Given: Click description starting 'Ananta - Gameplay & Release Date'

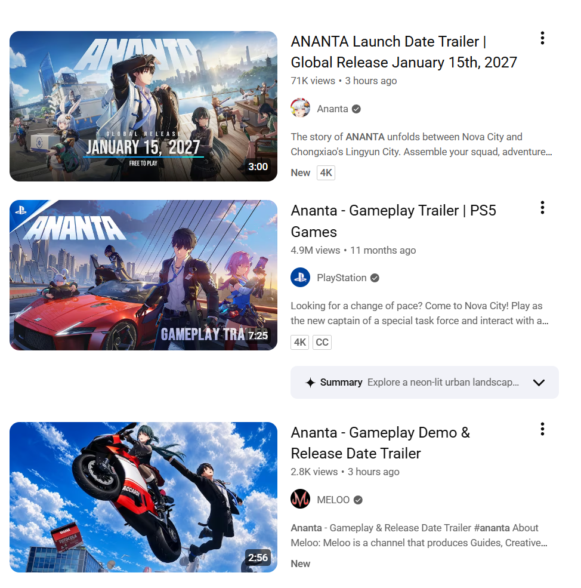Looking at the screenshot, I should (x=419, y=535).
